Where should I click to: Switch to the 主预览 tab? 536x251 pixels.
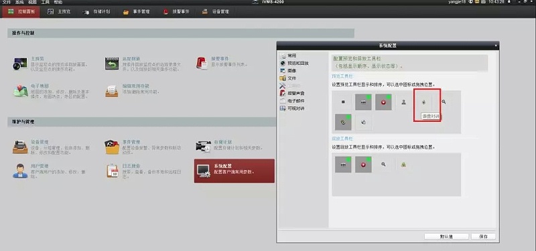(59, 11)
